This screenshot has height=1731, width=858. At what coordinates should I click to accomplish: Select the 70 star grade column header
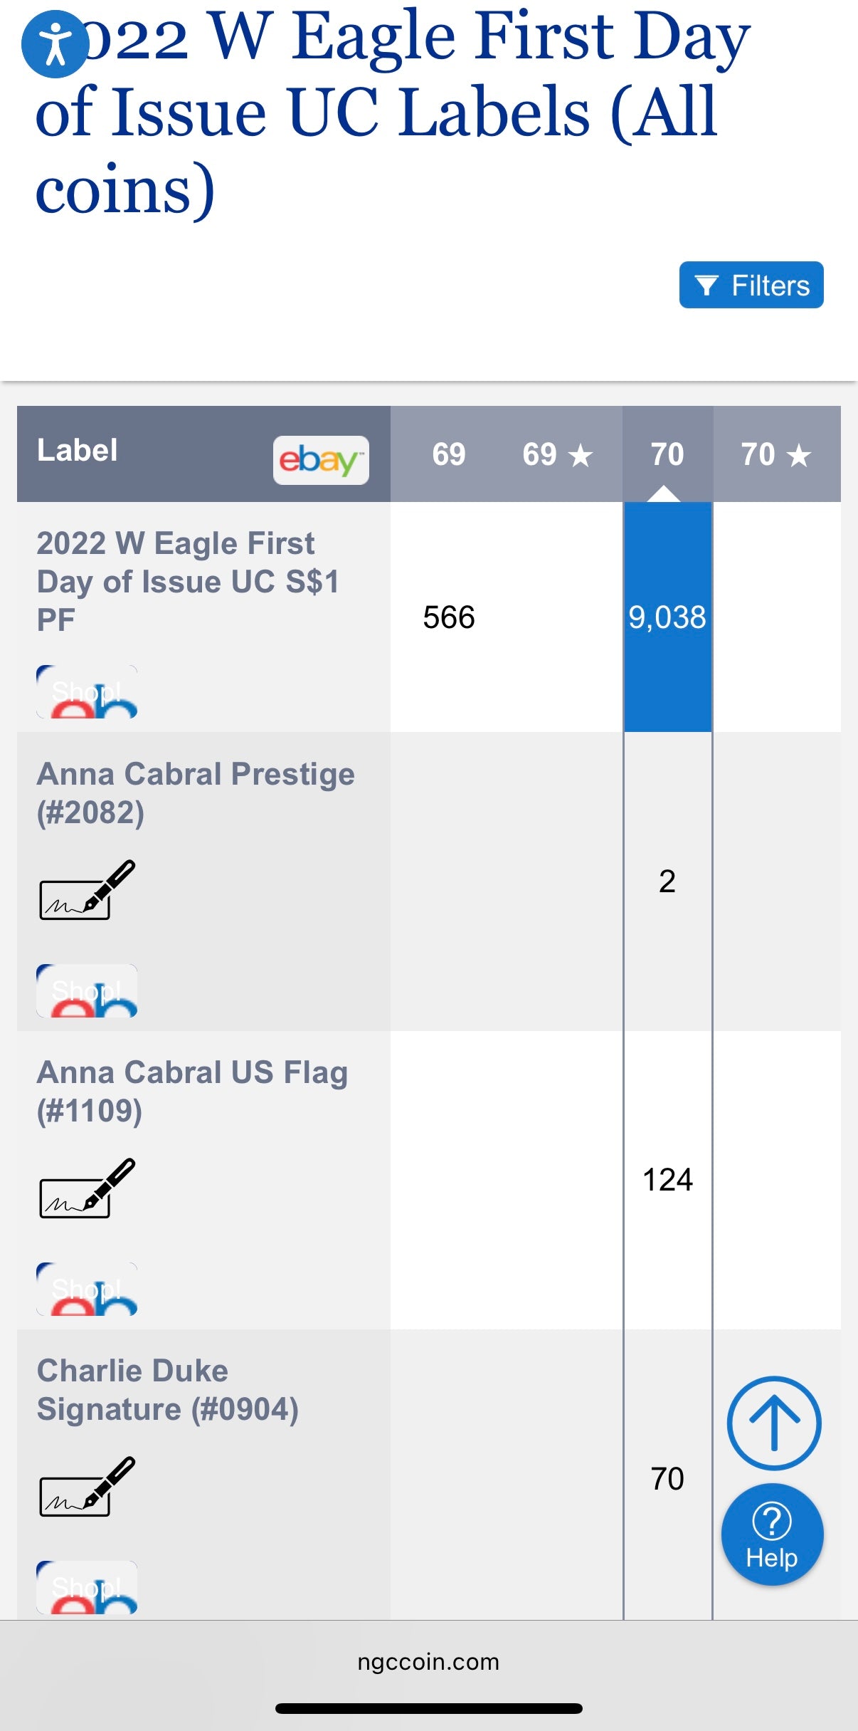tap(776, 454)
